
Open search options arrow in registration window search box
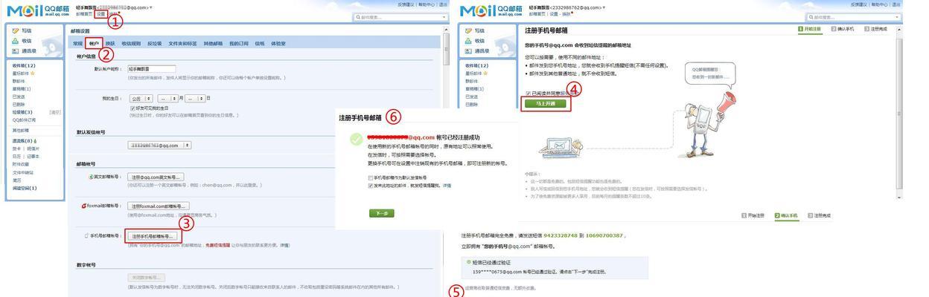(898, 17)
